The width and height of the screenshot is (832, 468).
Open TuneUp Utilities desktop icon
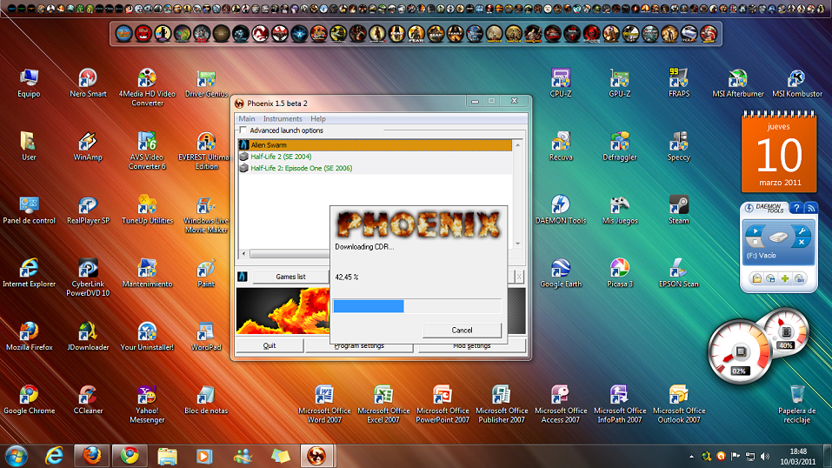point(147,210)
